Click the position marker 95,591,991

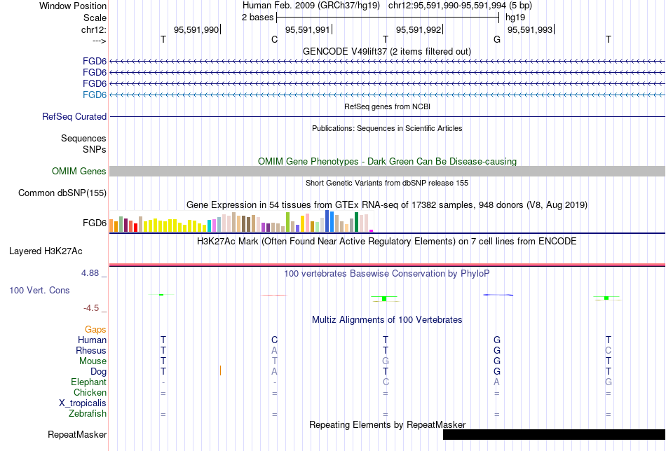307,29
